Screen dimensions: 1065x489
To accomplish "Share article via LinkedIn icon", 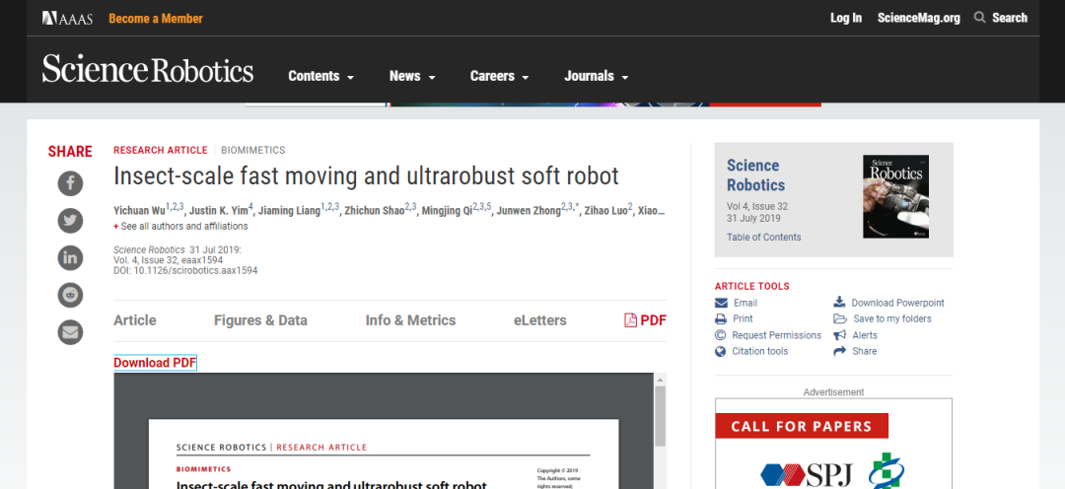I will [70, 258].
